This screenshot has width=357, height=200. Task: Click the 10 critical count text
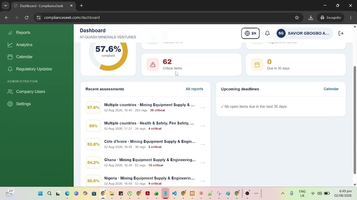click(x=156, y=165)
